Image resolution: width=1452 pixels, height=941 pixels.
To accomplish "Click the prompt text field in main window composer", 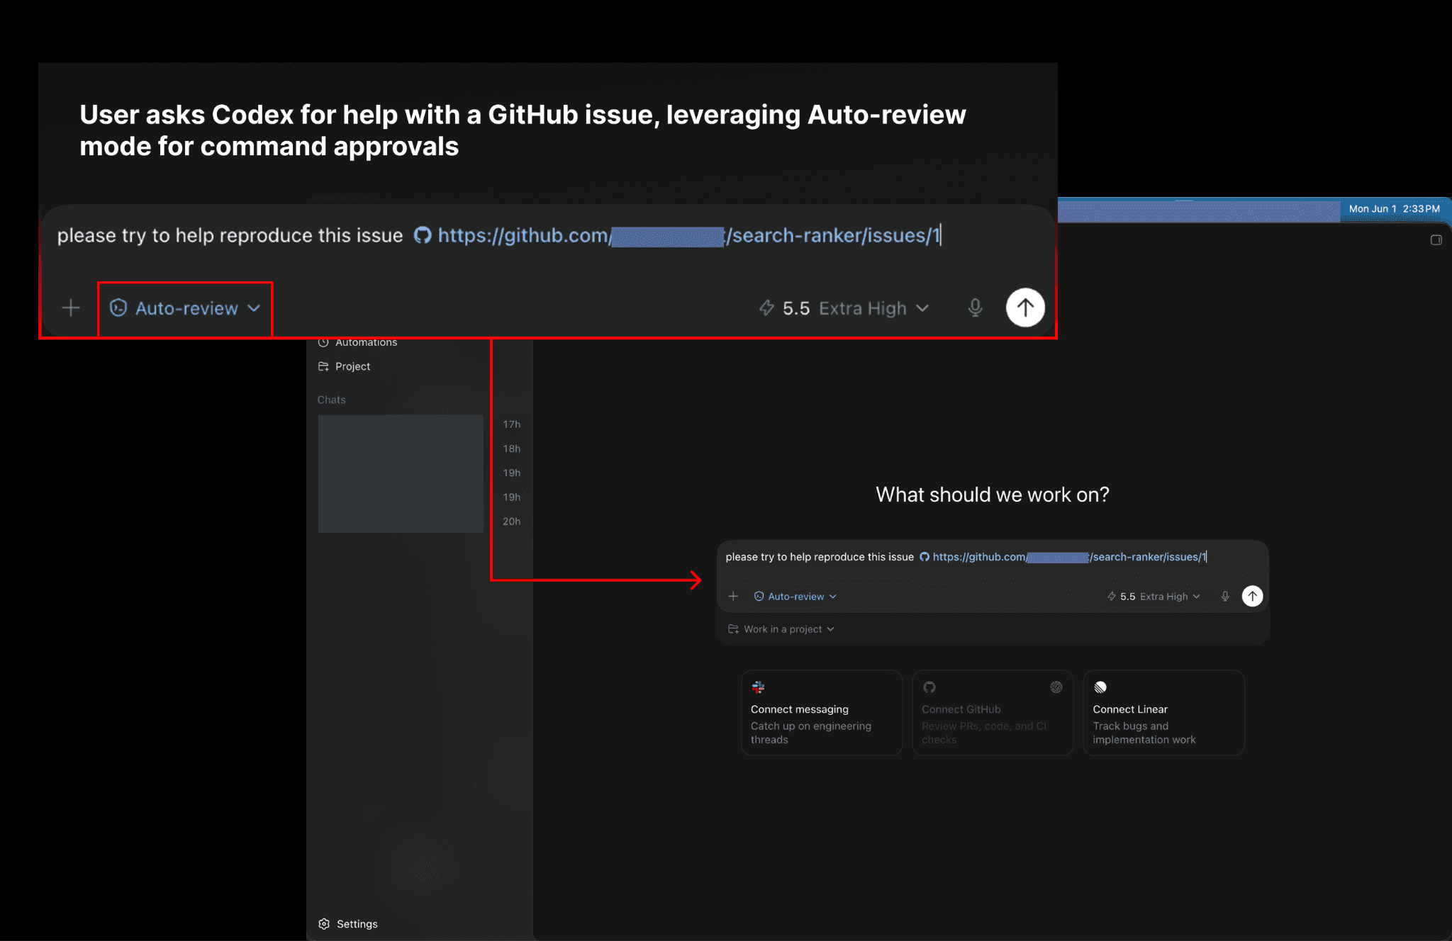I will coord(993,557).
